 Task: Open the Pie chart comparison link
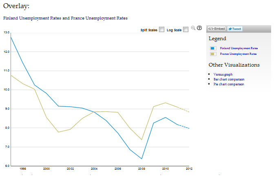click(229, 84)
